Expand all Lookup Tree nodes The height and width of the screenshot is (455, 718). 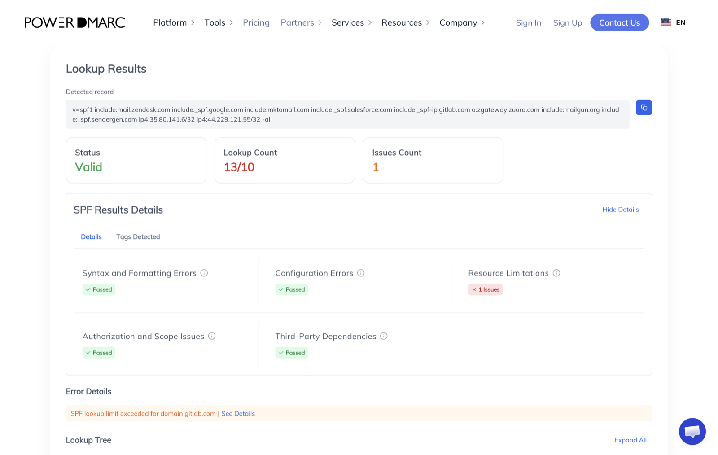(630, 440)
